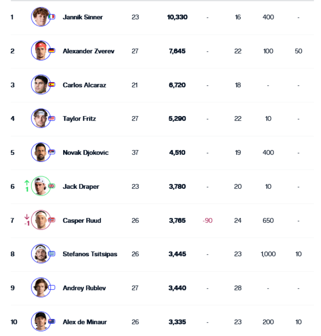Click Jannik Sinner's 10,330 points value
321x336 pixels.
(x=177, y=17)
